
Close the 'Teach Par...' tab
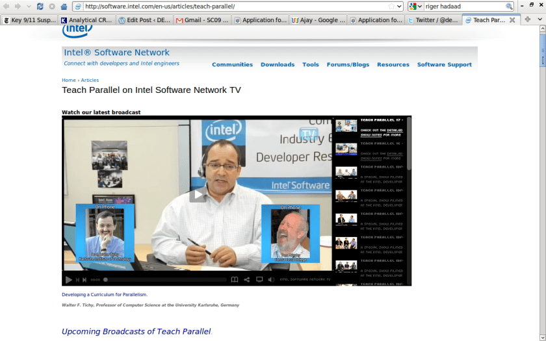[512, 20]
